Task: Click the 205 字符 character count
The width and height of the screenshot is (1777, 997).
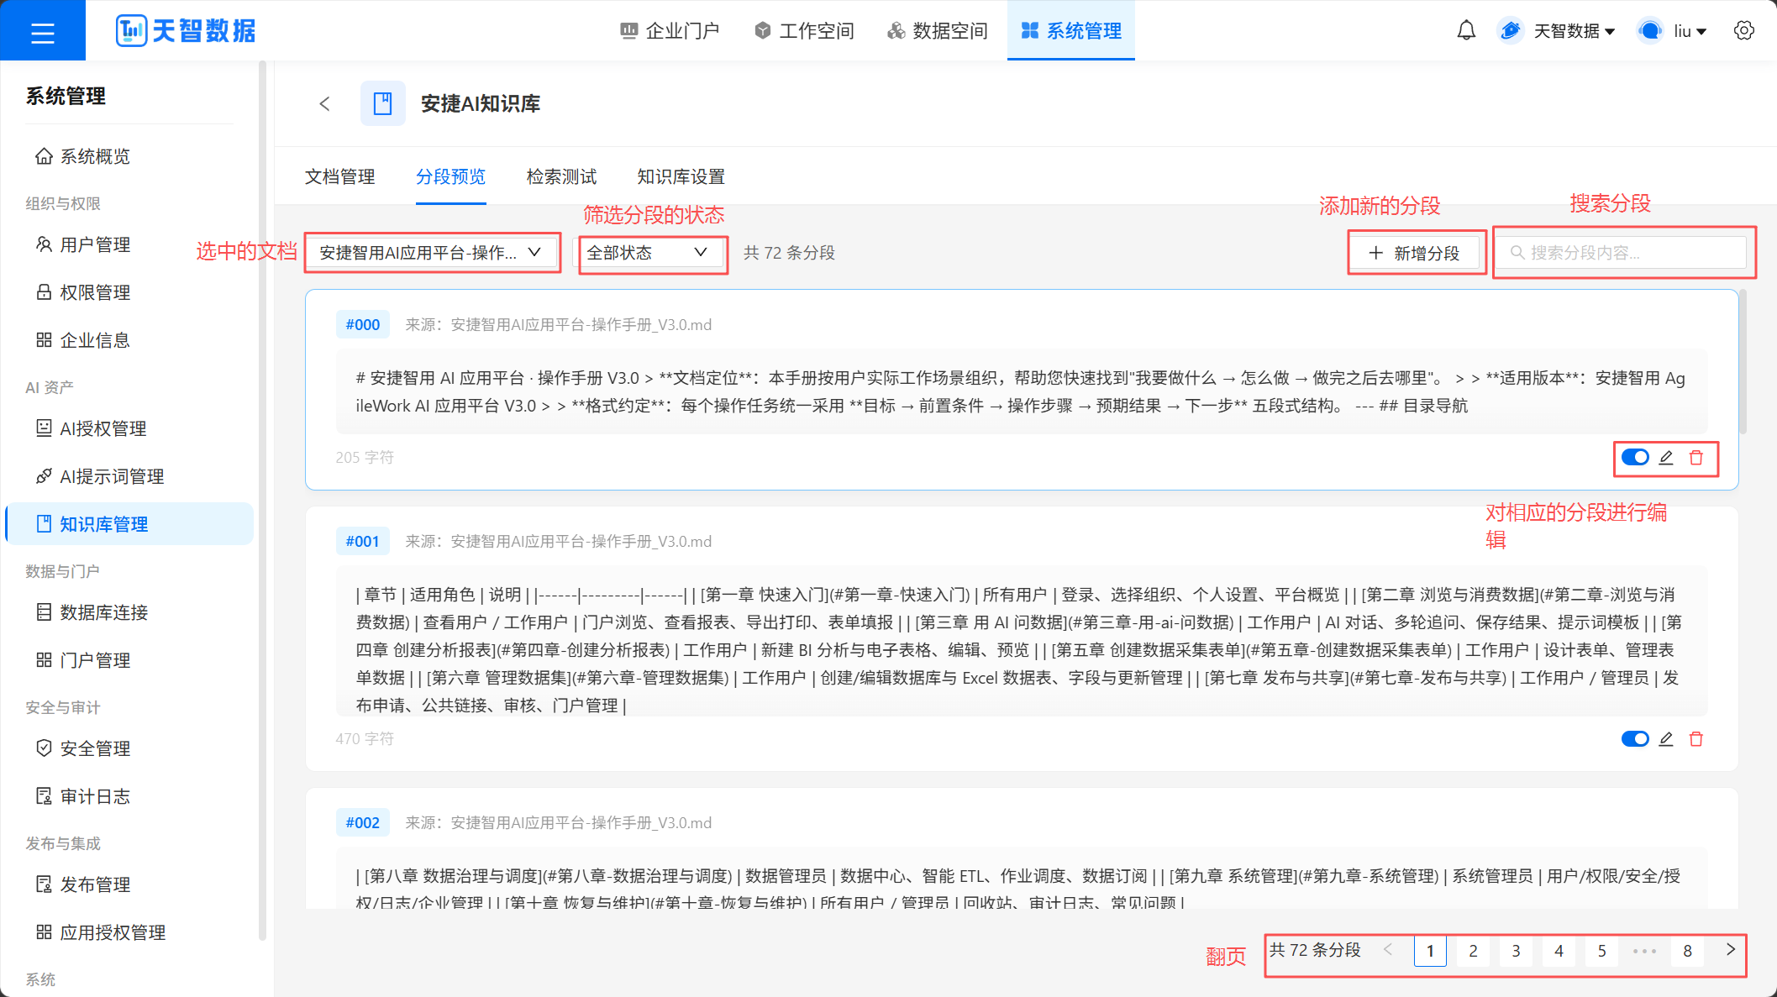Action: point(365,458)
